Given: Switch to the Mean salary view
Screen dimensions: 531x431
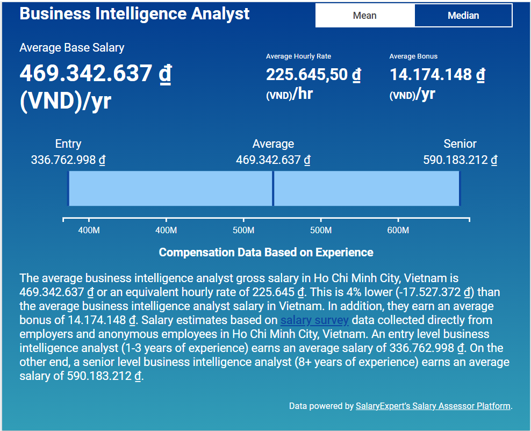Looking at the screenshot, I should click(364, 16).
